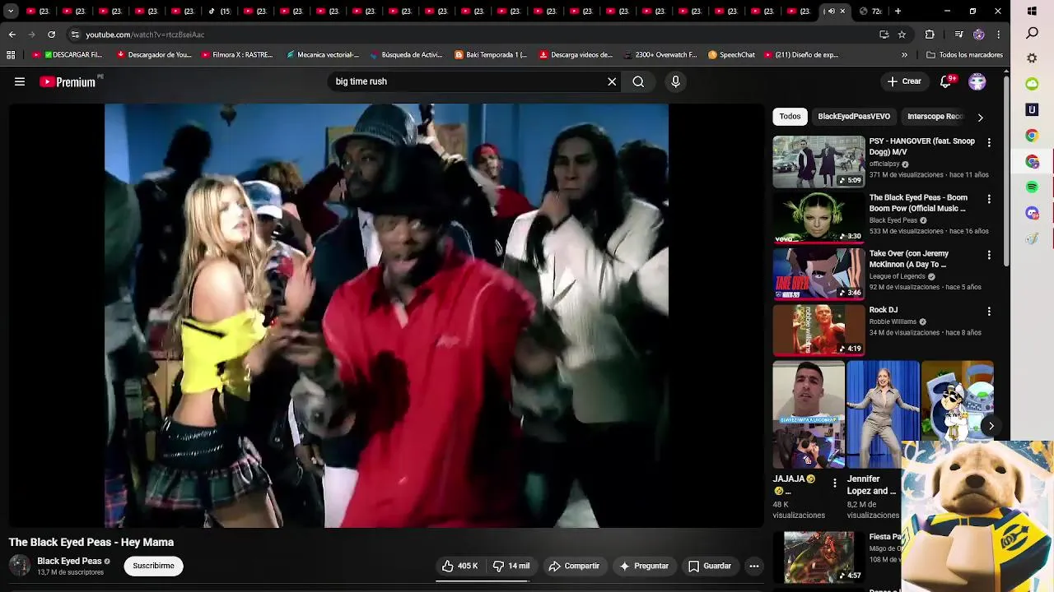Switch to the '72' tab
Screen dimensions: 1054x592
coord(870,12)
